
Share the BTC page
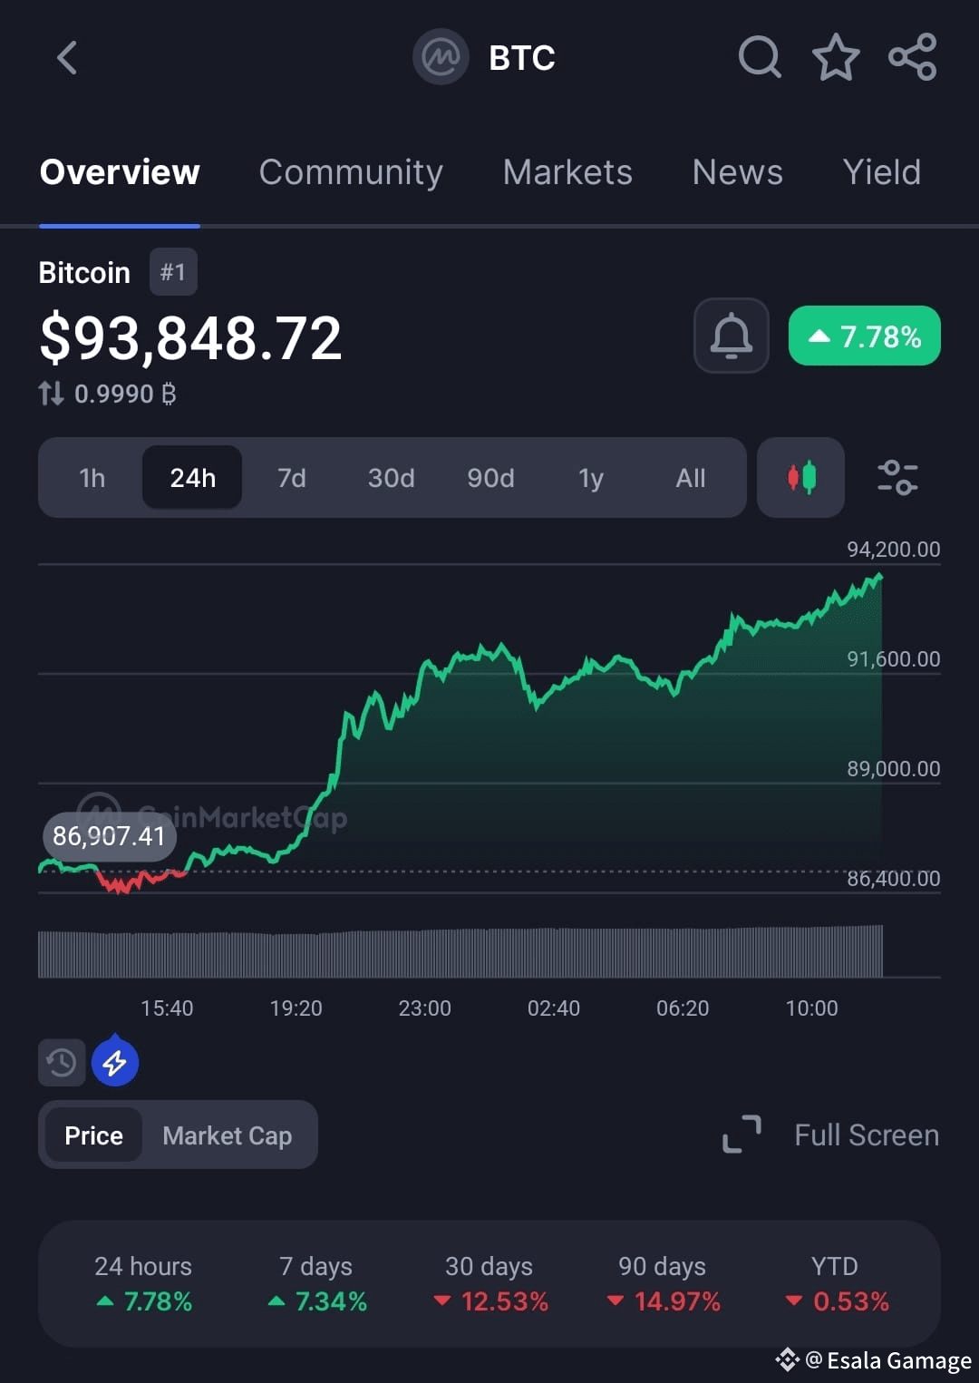click(912, 58)
